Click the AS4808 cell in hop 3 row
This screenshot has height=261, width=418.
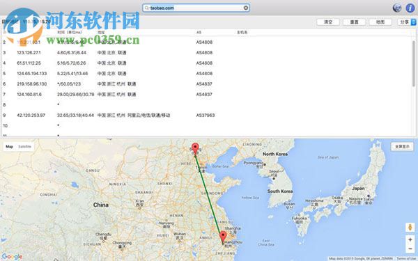[204, 53]
